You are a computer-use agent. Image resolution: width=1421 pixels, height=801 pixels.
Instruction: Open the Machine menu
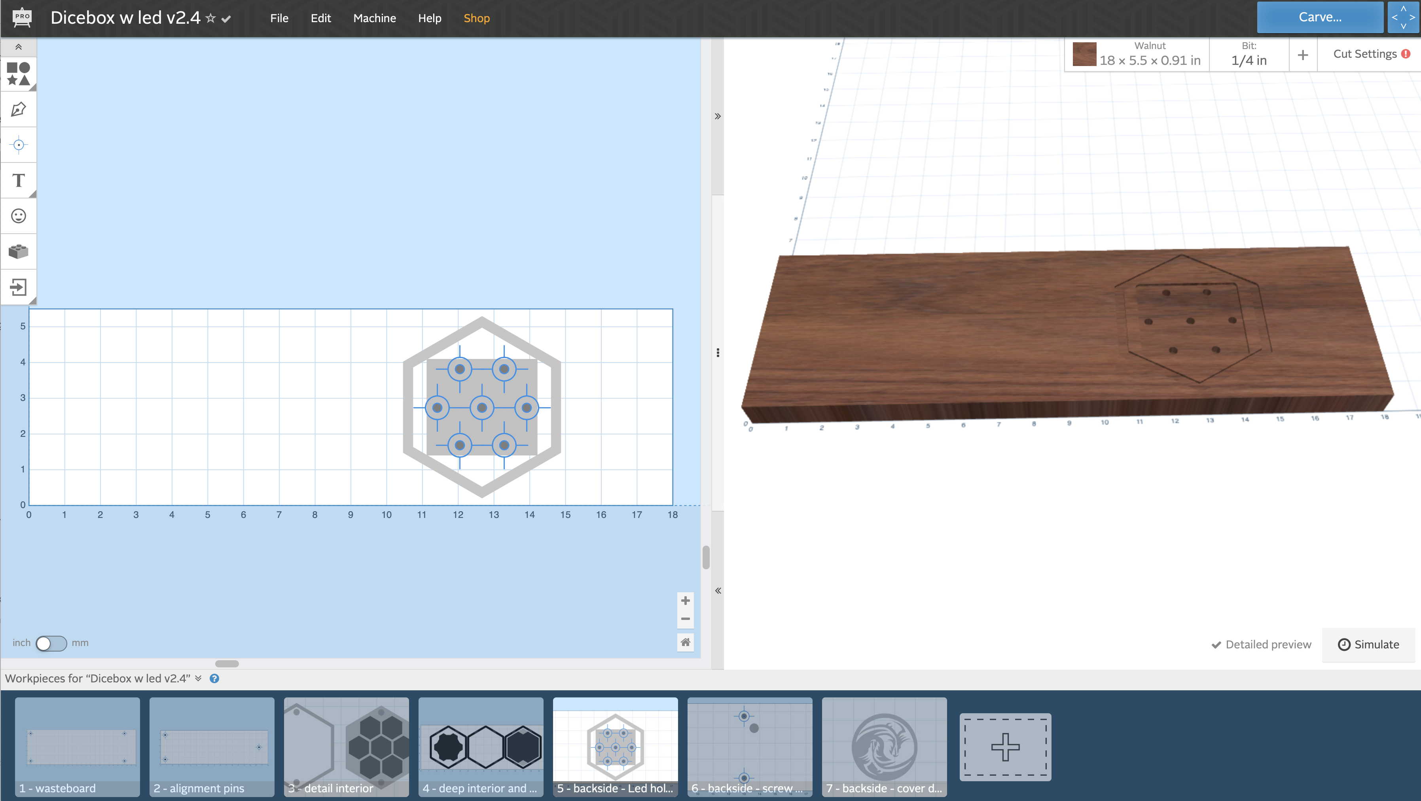[374, 17]
